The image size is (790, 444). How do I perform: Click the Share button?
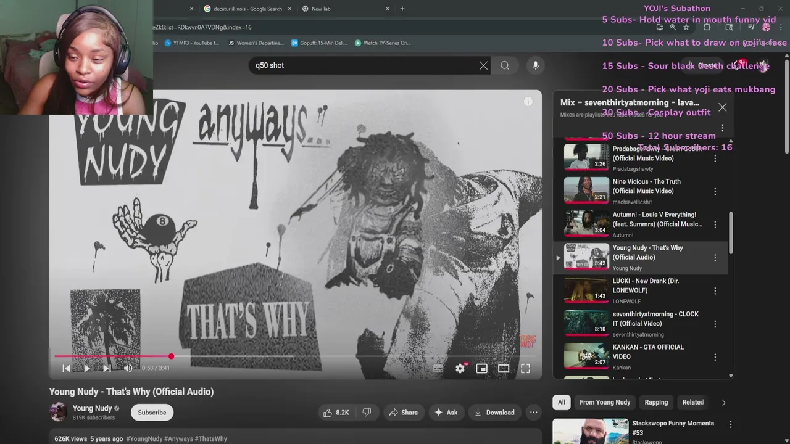[x=403, y=413]
